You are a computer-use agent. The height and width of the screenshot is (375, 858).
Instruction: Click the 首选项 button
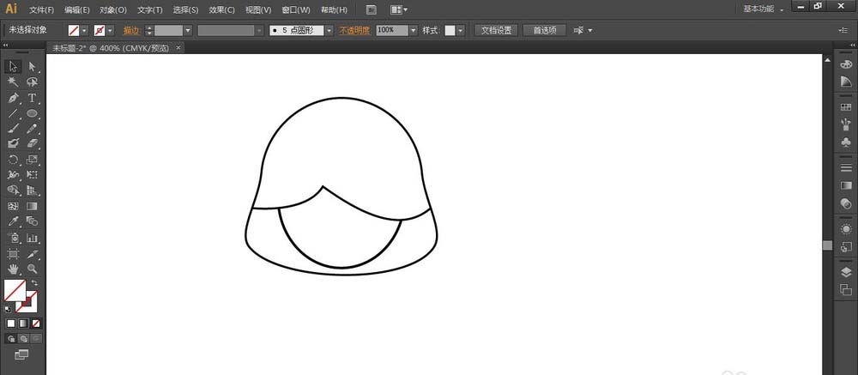[x=544, y=30]
